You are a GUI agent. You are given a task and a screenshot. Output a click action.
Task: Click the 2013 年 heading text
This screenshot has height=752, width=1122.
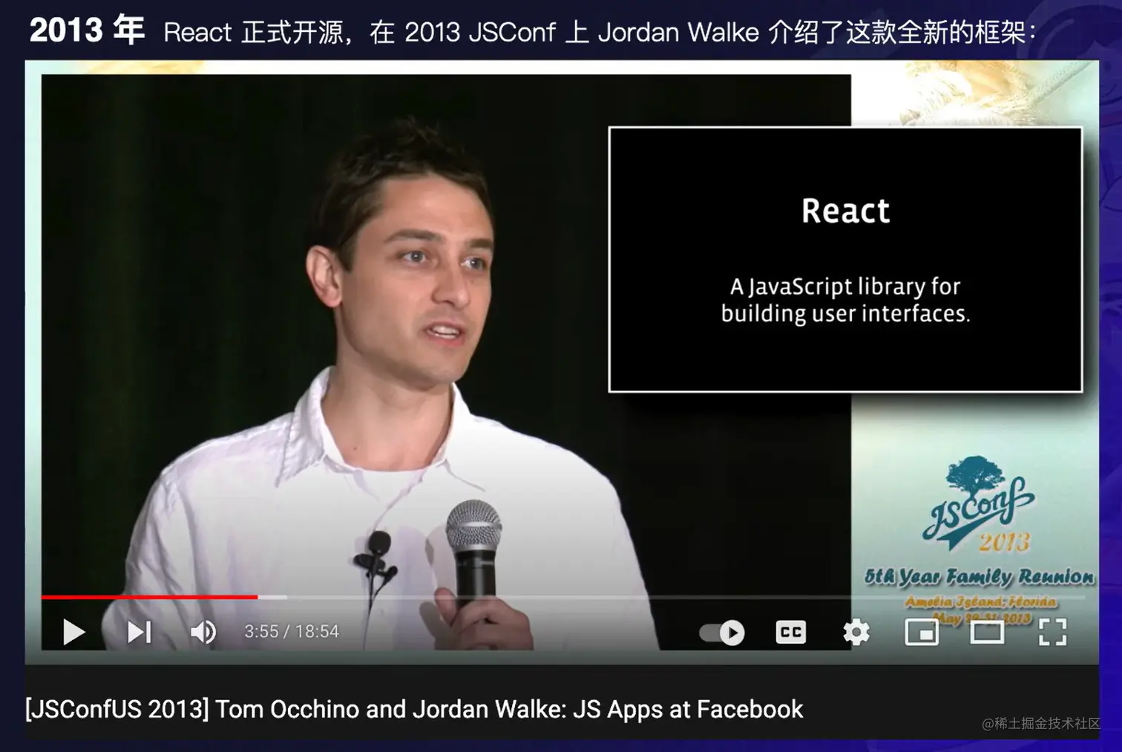pyautogui.click(x=87, y=30)
